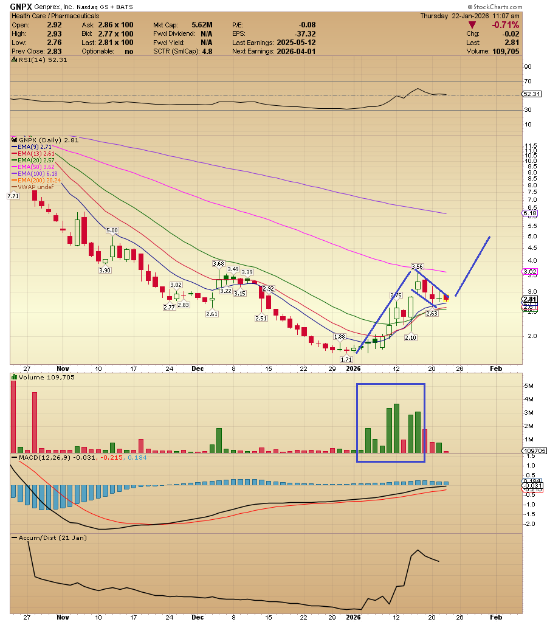The width and height of the screenshot is (547, 622).
Task: Click the blue EMA(9) legend color dash
Action: [x=15, y=147]
